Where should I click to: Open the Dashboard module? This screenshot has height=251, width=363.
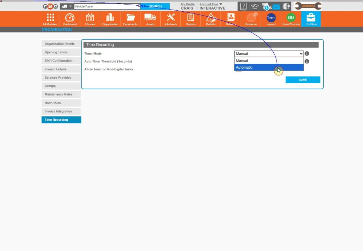point(70,19)
